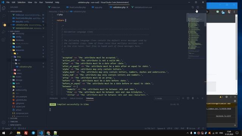
Task: Change UTF-8 encoding in status bar
Action: click(169, 128)
